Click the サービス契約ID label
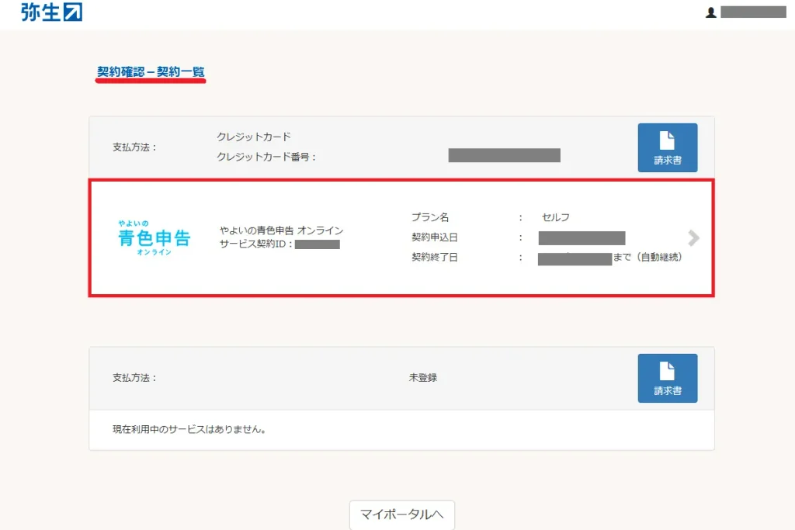 pos(255,244)
